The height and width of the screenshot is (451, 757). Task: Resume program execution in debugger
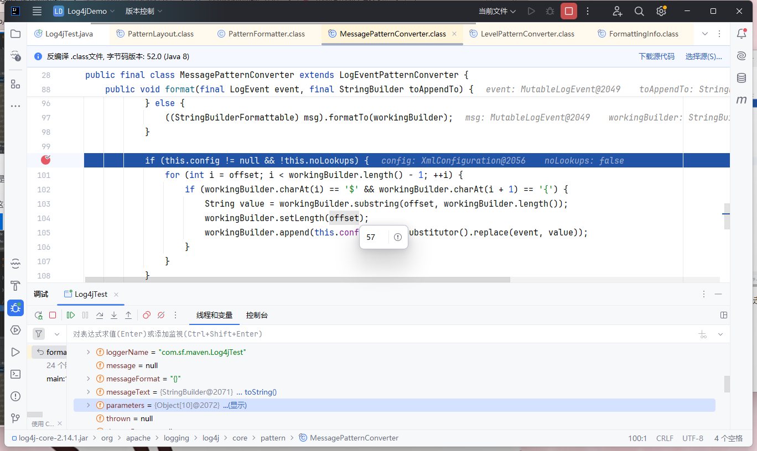click(71, 315)
